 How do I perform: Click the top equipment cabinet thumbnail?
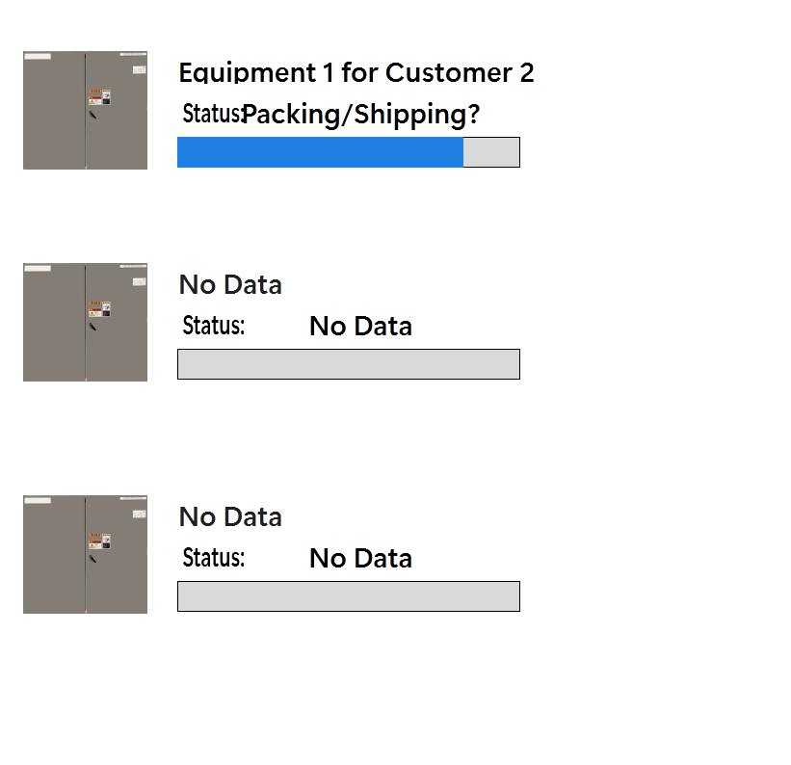85,110
